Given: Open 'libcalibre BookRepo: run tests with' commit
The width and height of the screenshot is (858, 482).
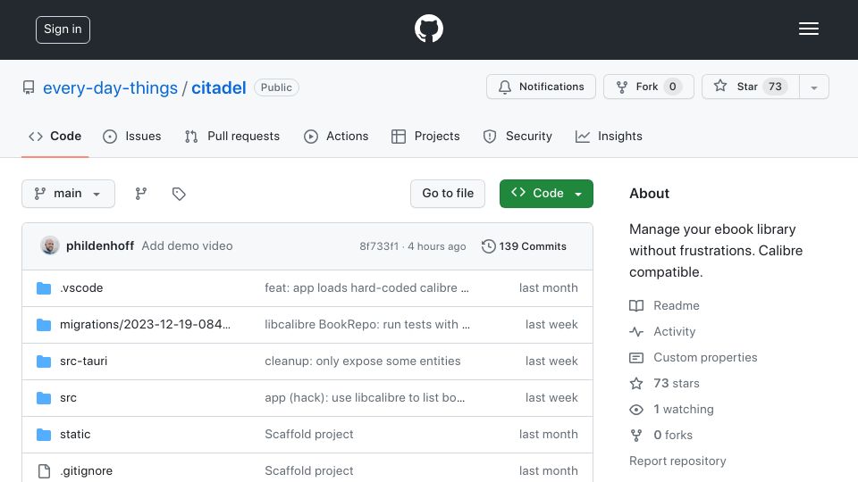Looking at the screenshot, I should tap(367, 325).
